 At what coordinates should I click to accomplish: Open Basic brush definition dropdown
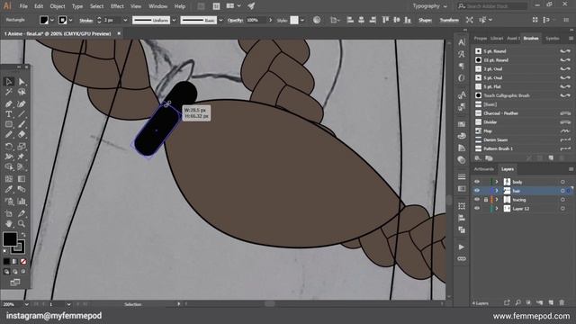pyautogui.click(x=220, y=20)
